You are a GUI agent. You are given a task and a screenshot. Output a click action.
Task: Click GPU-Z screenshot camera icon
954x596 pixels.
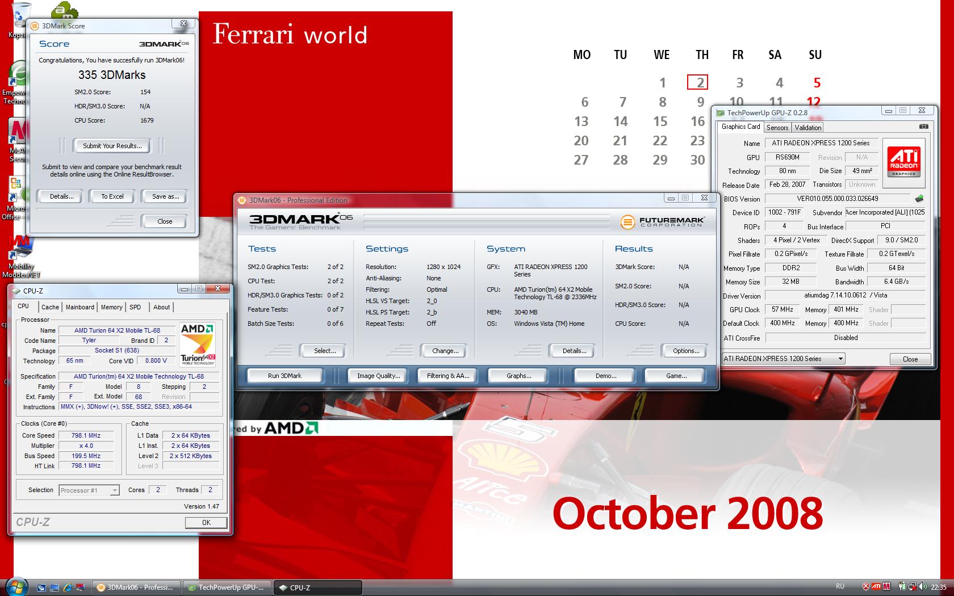pyautogui.click(x=924, y=127)
